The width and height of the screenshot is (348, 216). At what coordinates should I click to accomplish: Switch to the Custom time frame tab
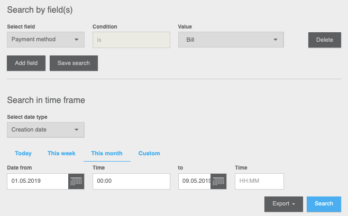click(149, 153)
